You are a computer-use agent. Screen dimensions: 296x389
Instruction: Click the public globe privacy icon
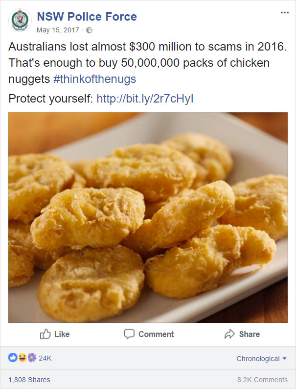click(x=90, y=30)
